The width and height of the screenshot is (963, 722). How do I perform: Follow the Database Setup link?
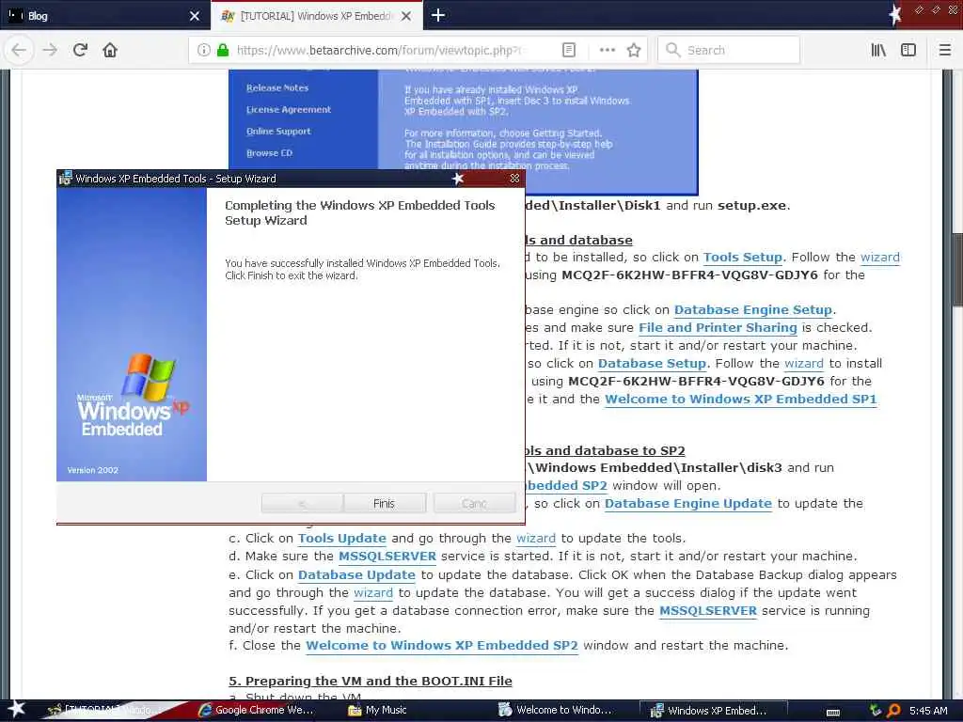click(652, 364)
